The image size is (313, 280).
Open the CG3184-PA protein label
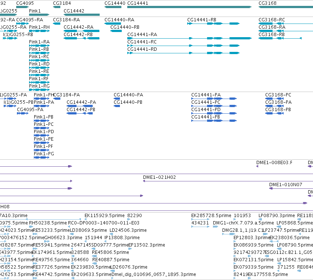click(67, 95)
